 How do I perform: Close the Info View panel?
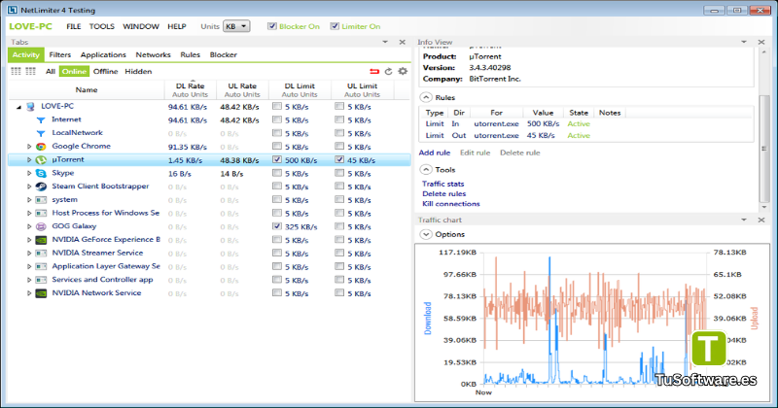[x=761, y=42]
